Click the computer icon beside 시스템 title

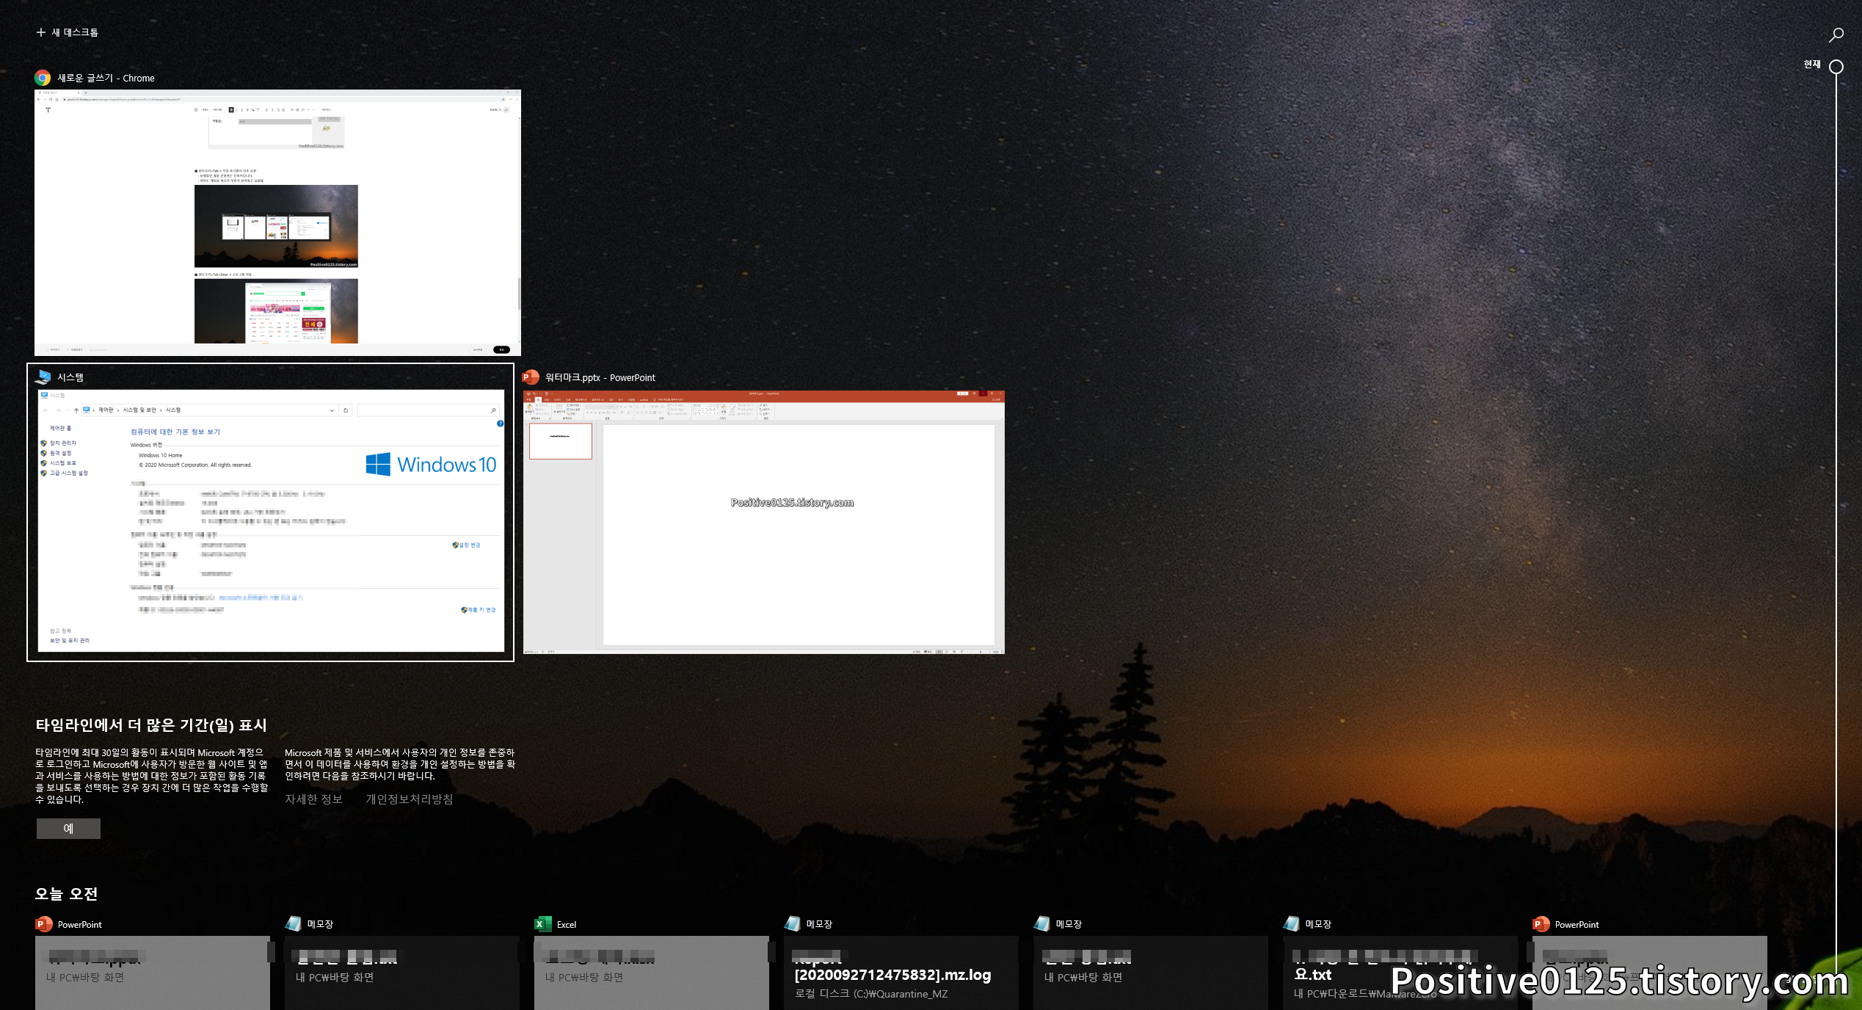tap(43, 377)
